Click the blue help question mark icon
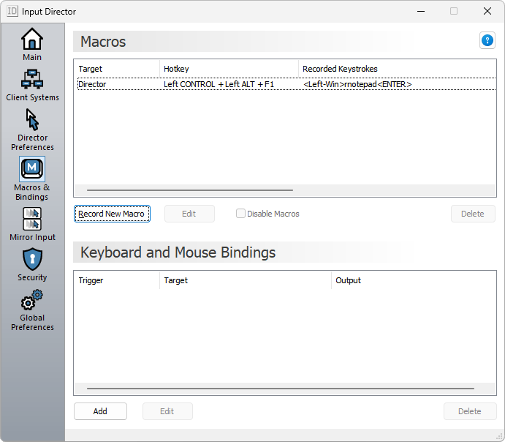Image resolution: width=505 pixels, height=442 pixels. [x=487, y=41]
